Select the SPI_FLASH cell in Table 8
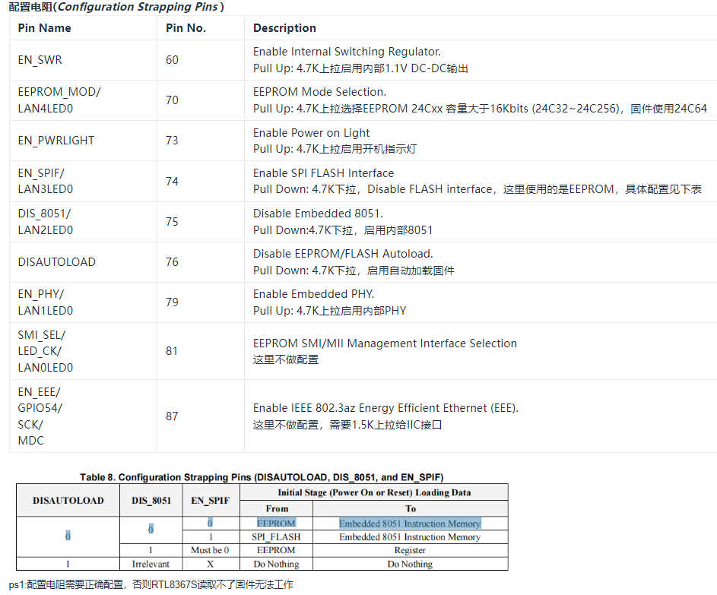 click(x=277, y=536)
